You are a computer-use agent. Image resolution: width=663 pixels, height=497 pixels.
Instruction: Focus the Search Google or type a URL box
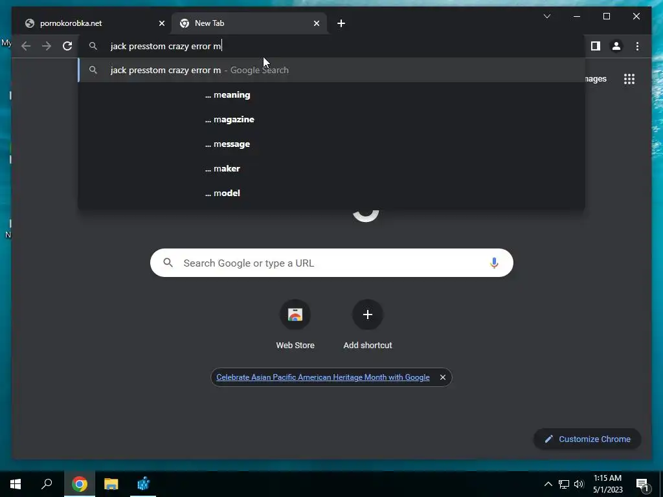(331, 263)
